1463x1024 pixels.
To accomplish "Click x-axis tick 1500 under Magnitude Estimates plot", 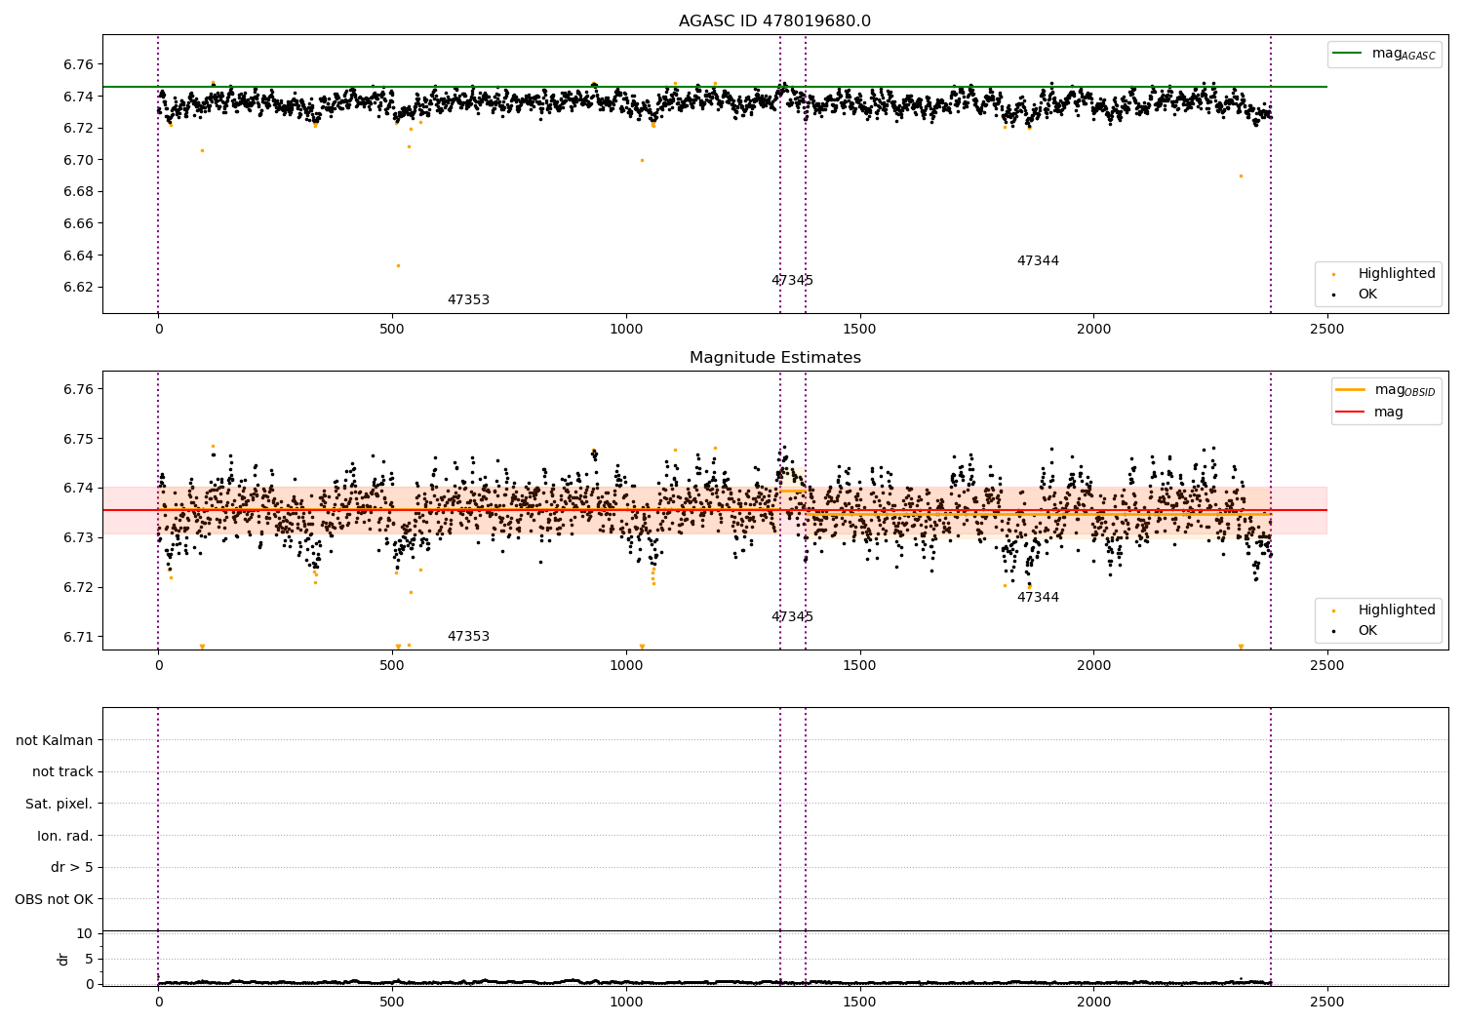I will (x=859, y=666).
